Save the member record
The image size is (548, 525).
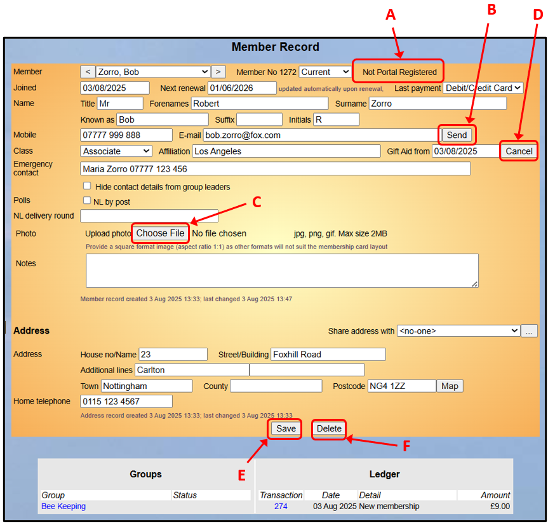pyautogui.click(x=286, y=428)
